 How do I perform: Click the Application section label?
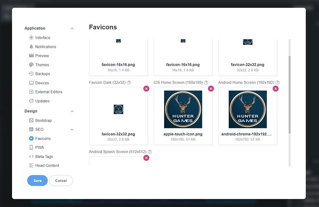click(x=35, y=28)
